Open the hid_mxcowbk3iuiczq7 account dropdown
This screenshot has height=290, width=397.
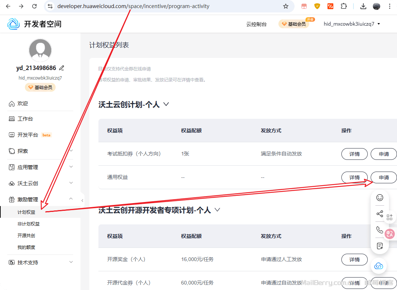tap(352, 24)
